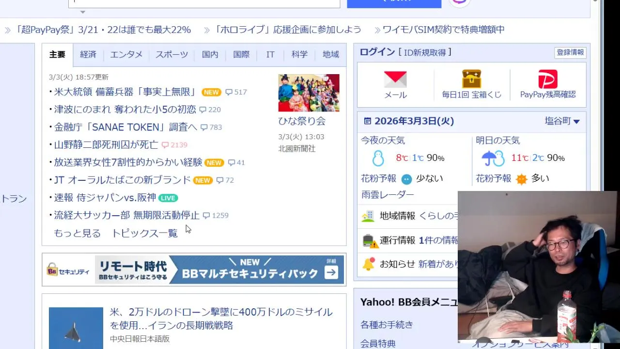Expand the small arrow under the search box
Viewport: 620px width, 349px height.
[x=82, y=12]
